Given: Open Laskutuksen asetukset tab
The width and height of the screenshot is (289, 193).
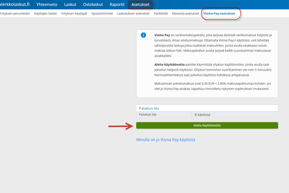Looking at the screenshot, I should tap(133, 13).
